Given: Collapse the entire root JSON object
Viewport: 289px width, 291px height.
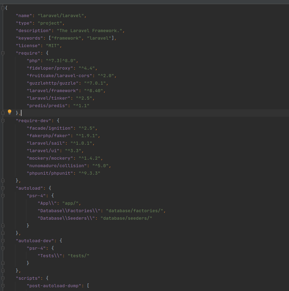Looking at the screenshot, I should tap(3, 7).
